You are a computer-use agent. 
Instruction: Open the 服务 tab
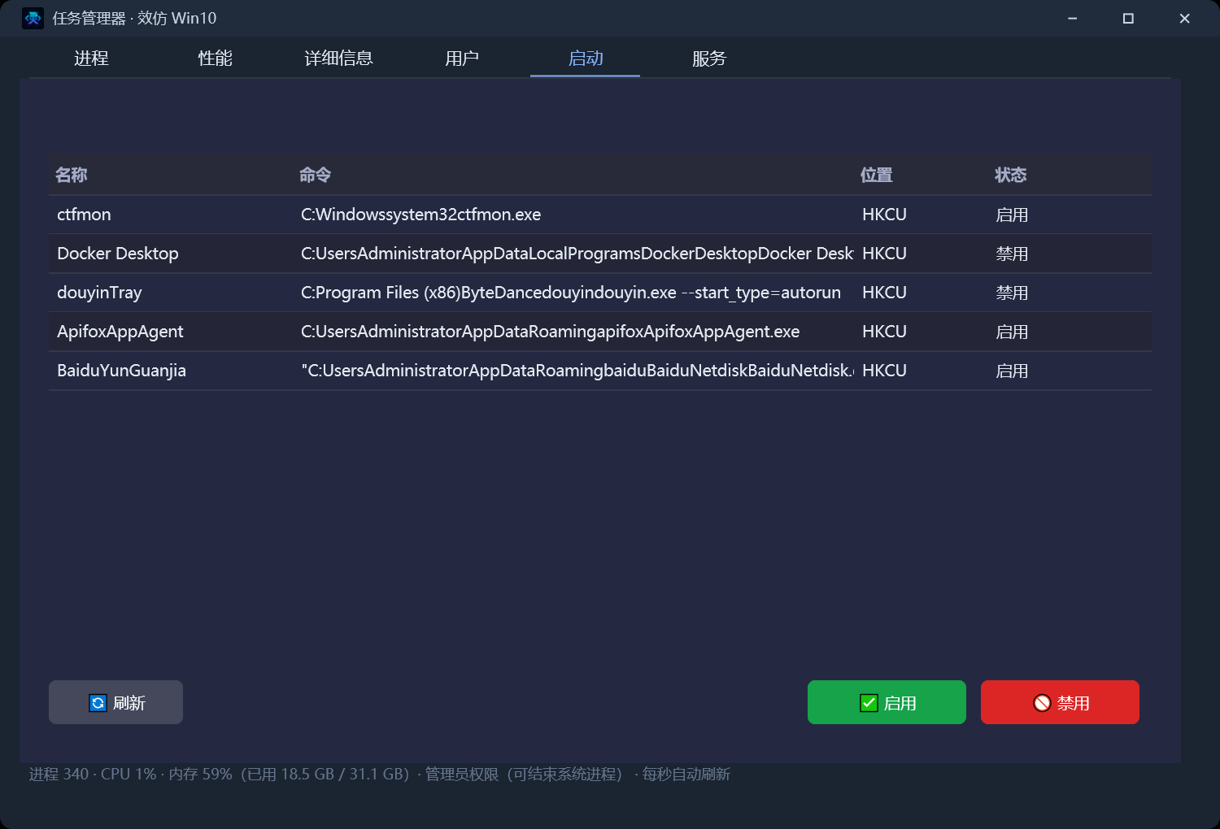709,59
